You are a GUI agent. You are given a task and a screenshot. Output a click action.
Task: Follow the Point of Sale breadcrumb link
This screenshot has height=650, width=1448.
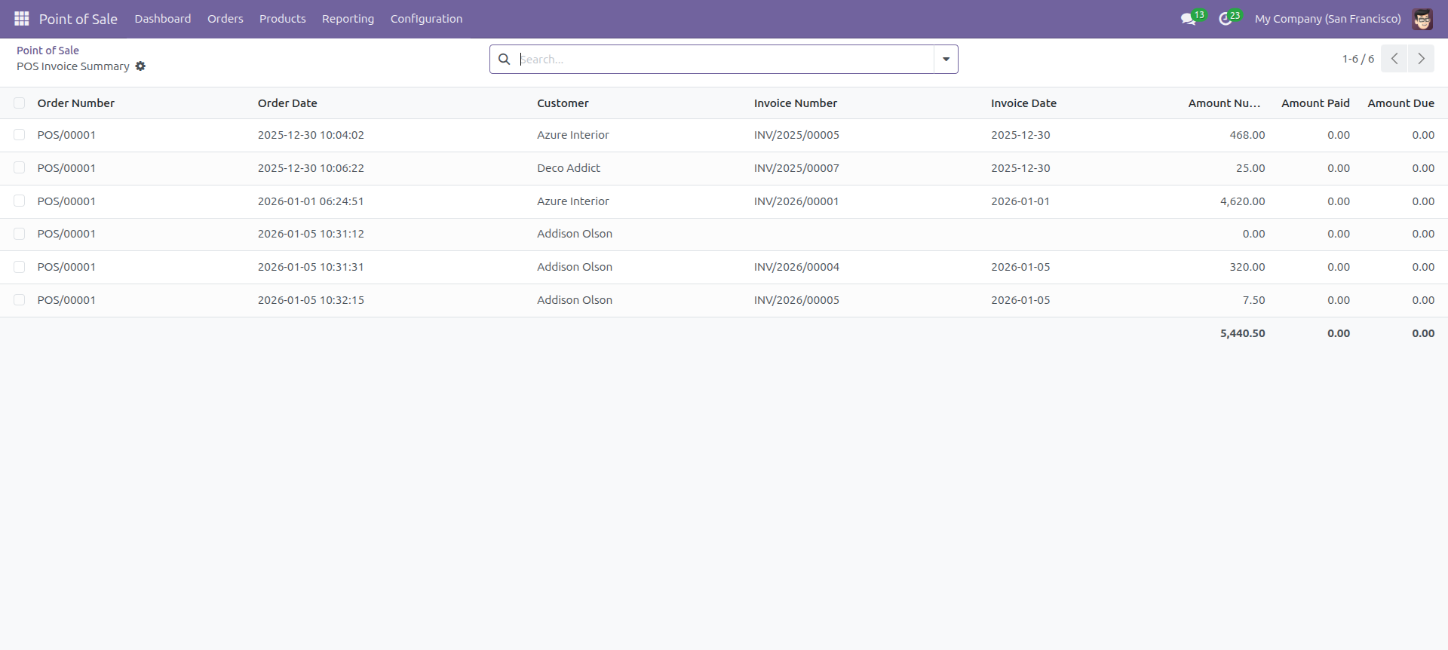click(48, 51)
